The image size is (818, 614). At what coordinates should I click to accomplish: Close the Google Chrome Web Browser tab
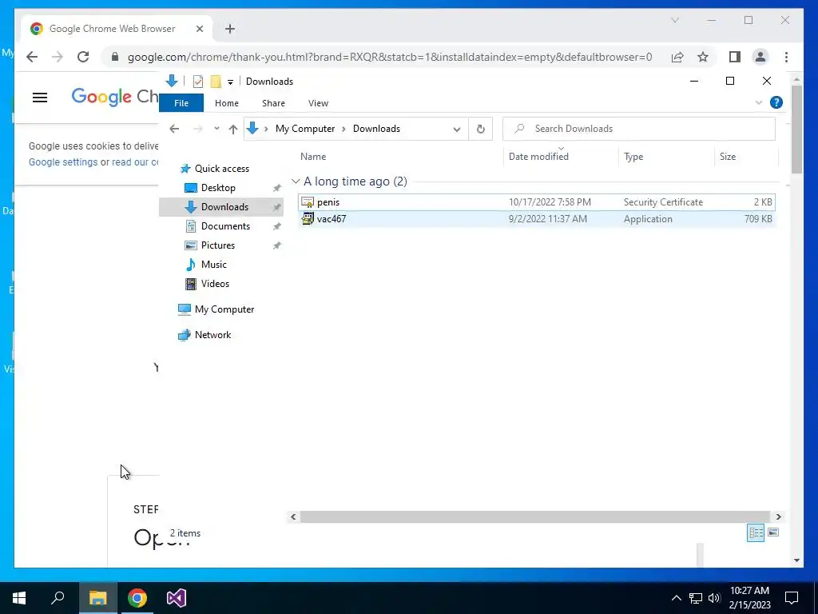click(199, 29)
